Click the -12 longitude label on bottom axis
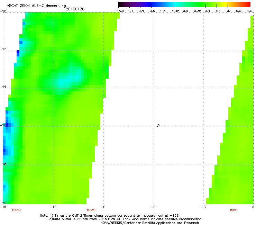The width and height of the screenshot is (256, 225). [x=53, y=207]
